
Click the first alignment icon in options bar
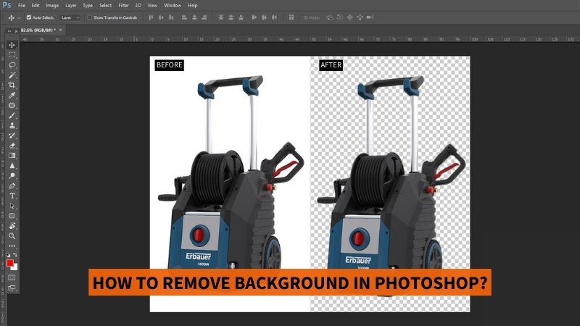click(151, 17)
